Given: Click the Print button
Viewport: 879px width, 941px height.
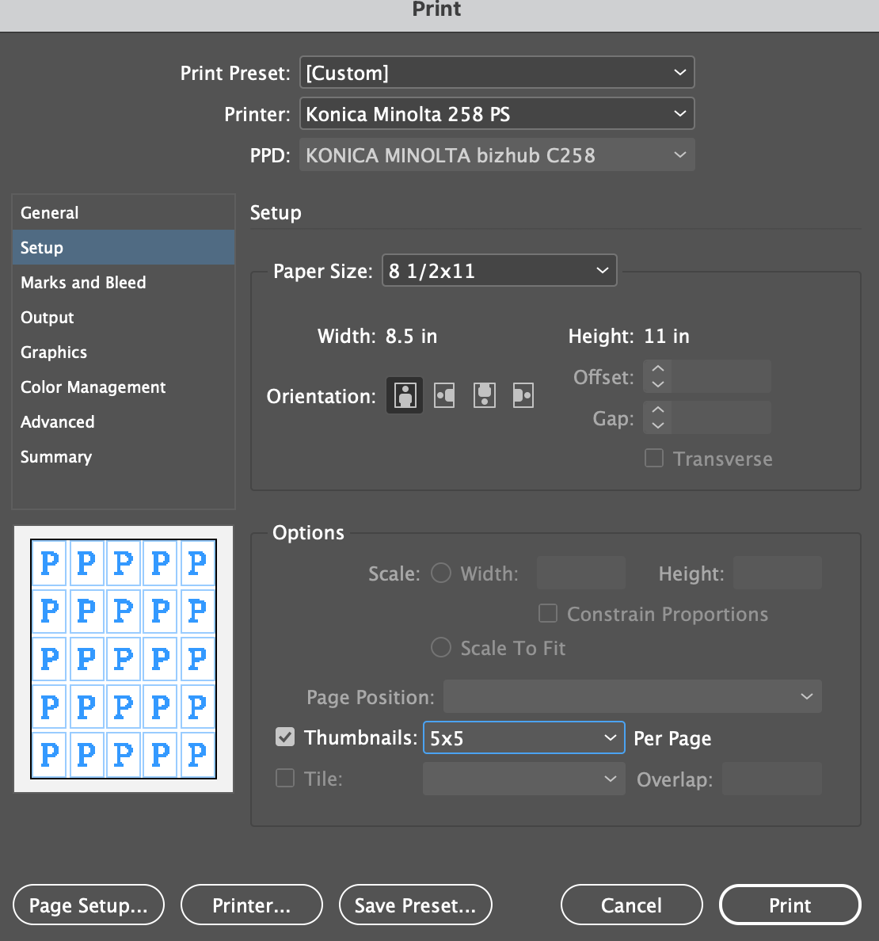Looking at the screenshot, I should click(x=790, y=905).
